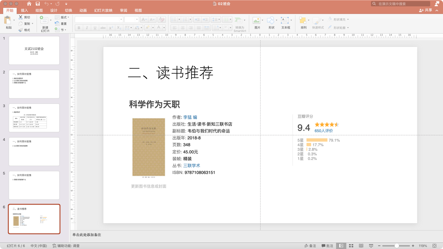The height and width of the screenshot is (249, 443).
Task: Insert a picture with 图片 icon
Action: pyautogui.click(x=257, y=21)
